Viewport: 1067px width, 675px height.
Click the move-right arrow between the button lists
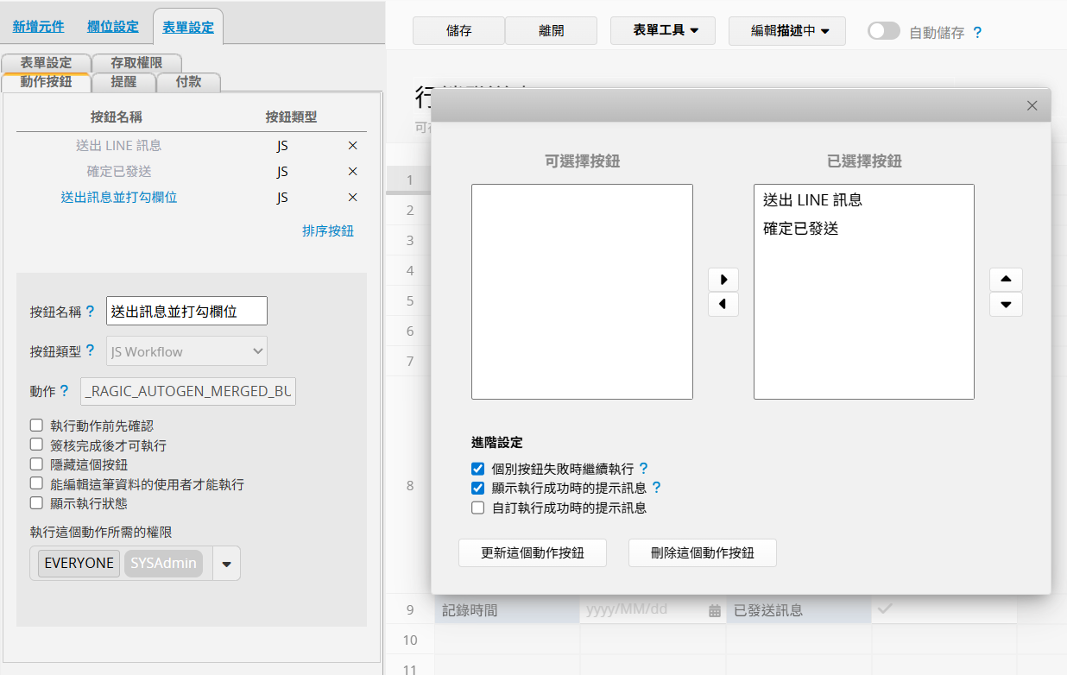(x=723, y=280)
